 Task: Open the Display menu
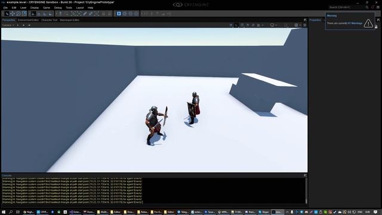(35, 8)
